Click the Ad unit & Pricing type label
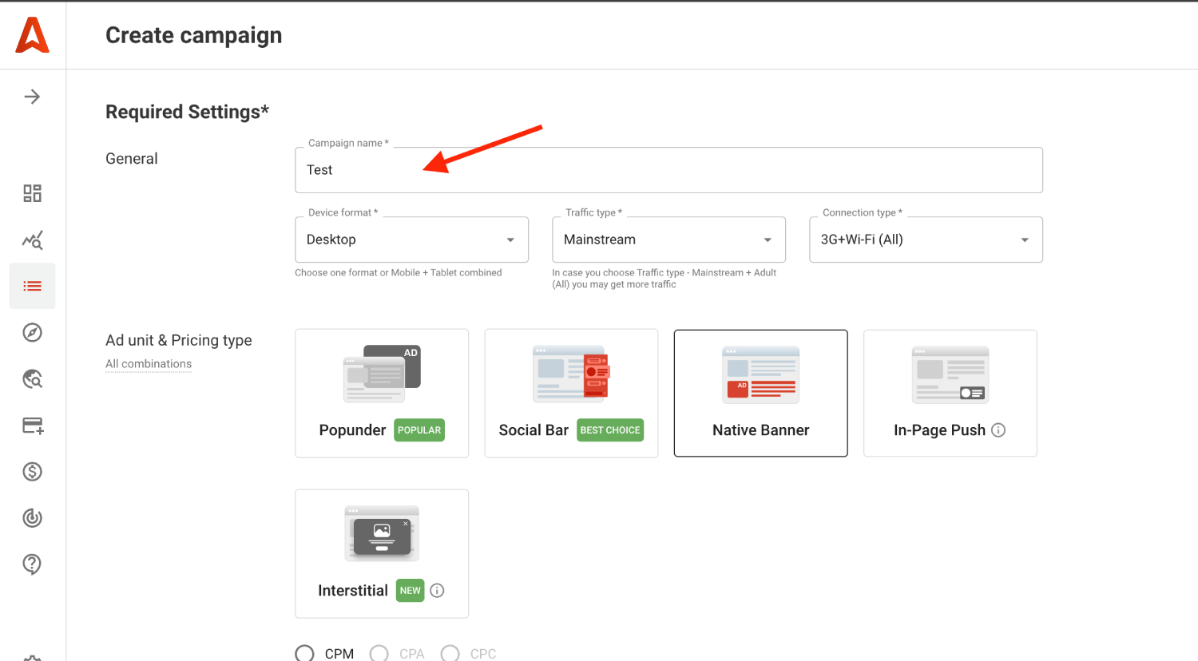This screenshot has height=661, width=1198. [179, 340]
